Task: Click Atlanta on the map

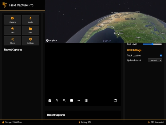Action: point(138,38)
